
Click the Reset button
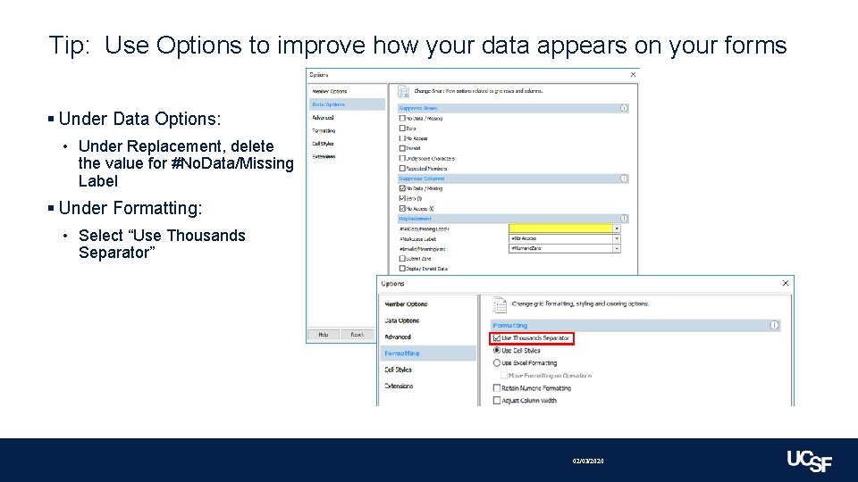click(357, 335)
